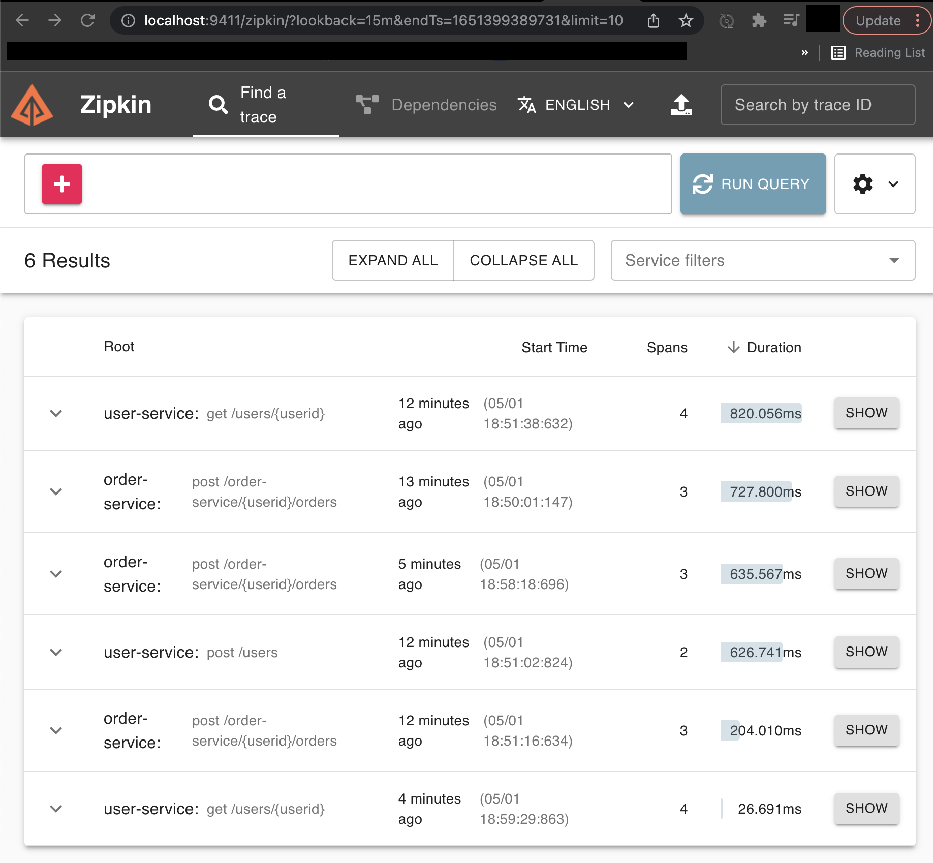Click the 820.056ms duration bar

761,413
